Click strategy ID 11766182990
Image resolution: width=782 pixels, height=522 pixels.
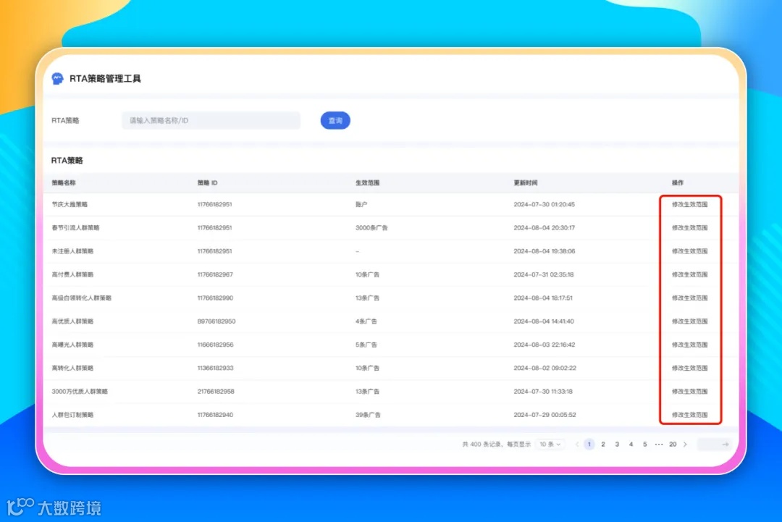click(215, 298)
